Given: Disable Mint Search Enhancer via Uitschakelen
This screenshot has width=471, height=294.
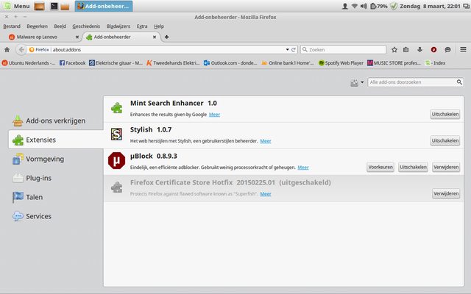Looking at the screenshot, I should pyautogui.click(x=445, y=115).
